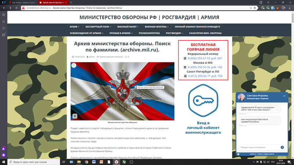Open Microsoft Word from the taskbar
This screenshot has height=165, width=294.
click(x=94, y=162)
